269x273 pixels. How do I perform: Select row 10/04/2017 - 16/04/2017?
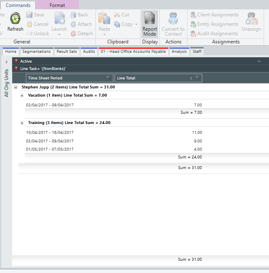point(50,133)
